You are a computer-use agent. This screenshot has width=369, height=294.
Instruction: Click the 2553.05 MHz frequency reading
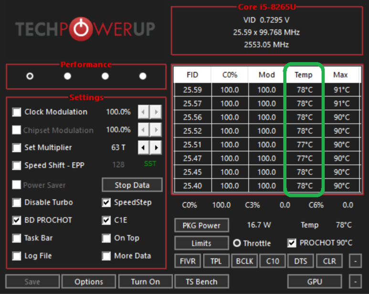pyautogui.click(x=266, y=44)
